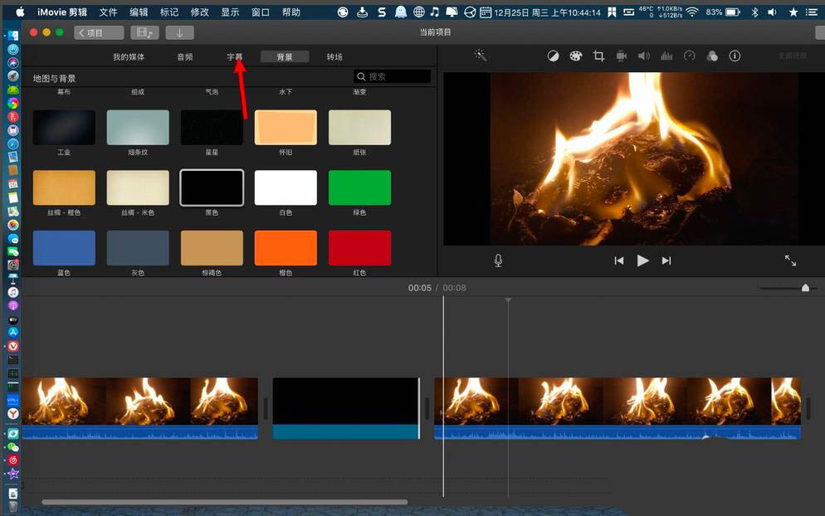Open the clip filter and audio effects

711,56
